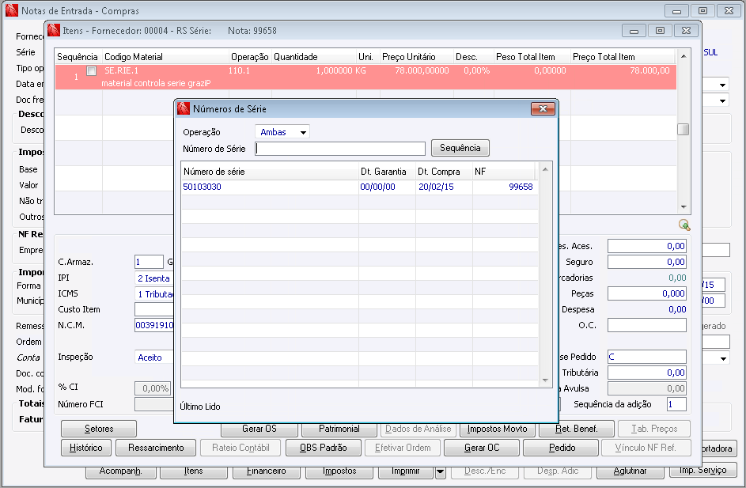Click the Imp. Serviço button in Notas de Entrada
The height and width of the screenshot is (488, 746).
(702, 471)
